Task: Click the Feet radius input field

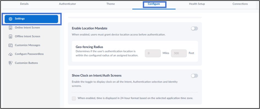Action: click(179, 53)
